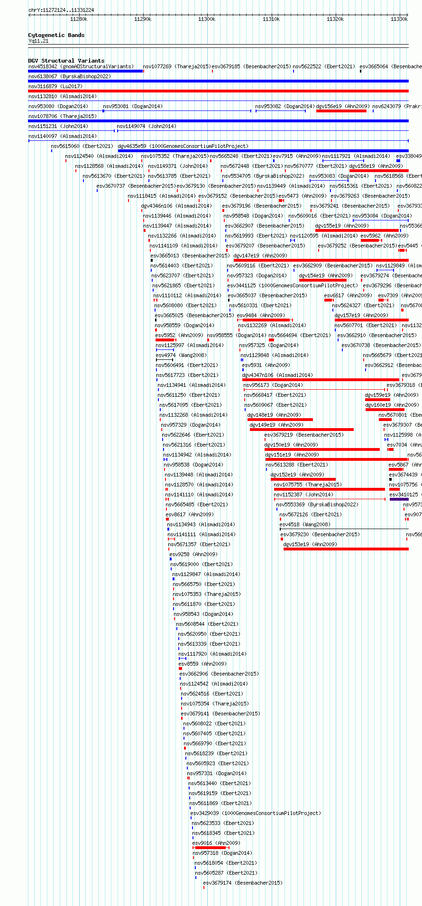Click red bar of dgv156e19 (Ahn2009)

(341, 111)
